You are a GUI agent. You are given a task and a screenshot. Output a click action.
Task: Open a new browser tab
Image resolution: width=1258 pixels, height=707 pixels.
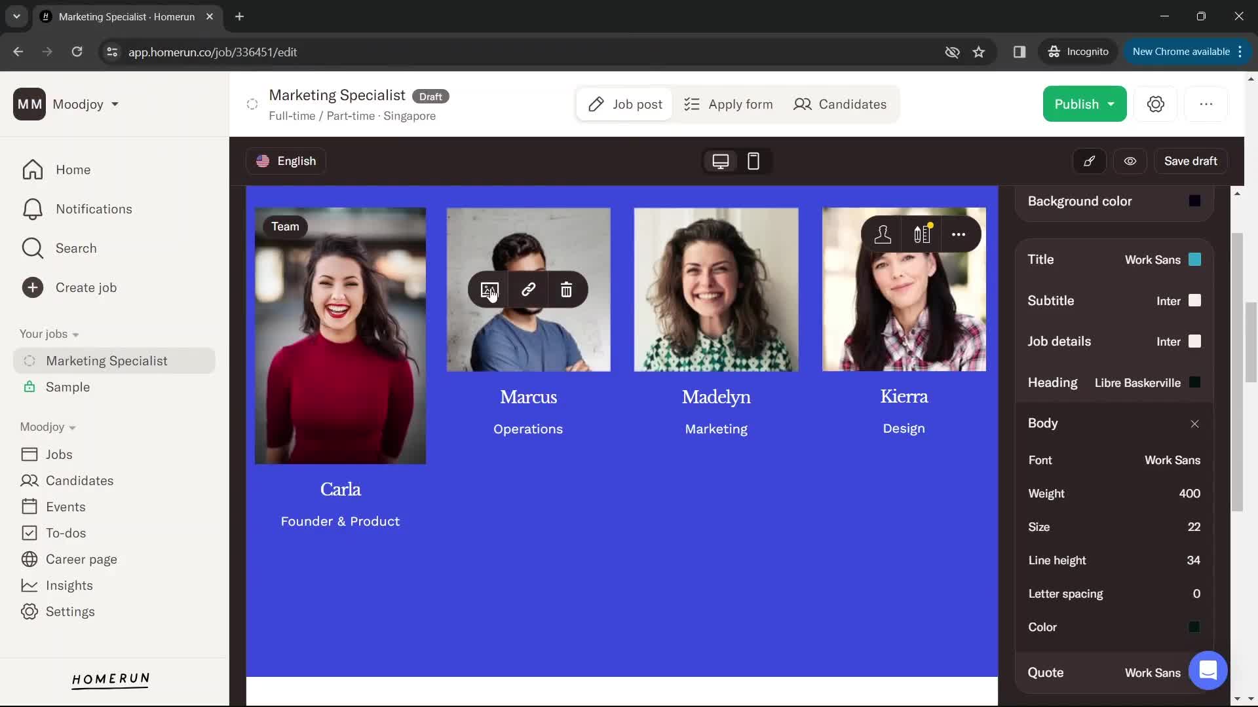click(240, 16)
